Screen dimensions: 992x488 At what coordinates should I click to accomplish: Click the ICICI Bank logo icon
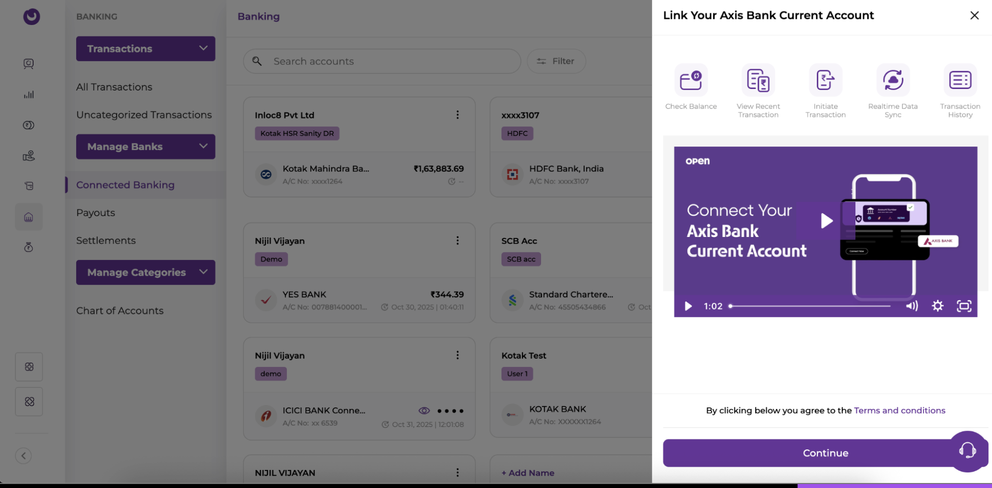[x=266, y=415]
